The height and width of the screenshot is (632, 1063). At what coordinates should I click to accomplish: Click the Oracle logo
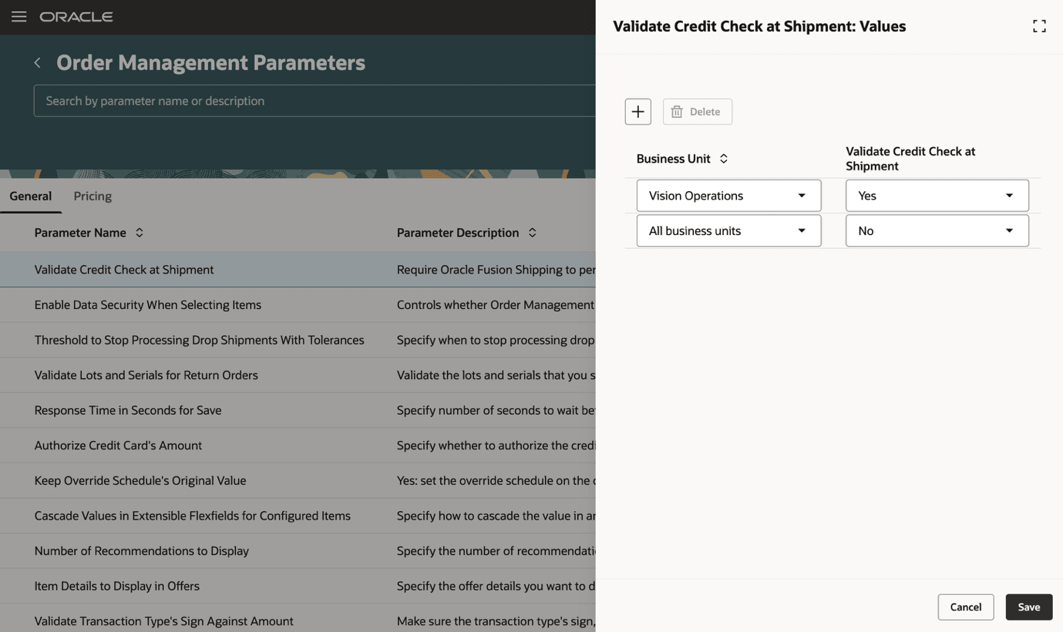click(76, 17)
